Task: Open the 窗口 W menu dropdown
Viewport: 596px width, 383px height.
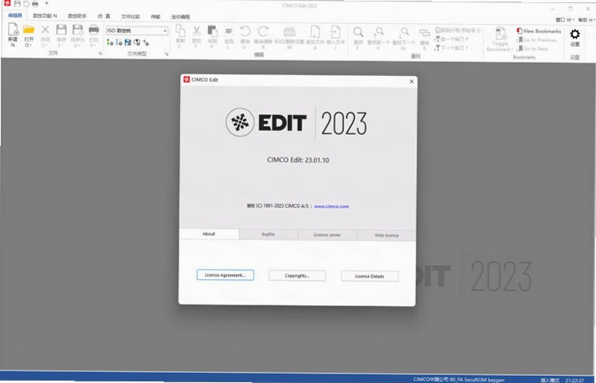Action: pyautogui.click(x=565, y=19)
